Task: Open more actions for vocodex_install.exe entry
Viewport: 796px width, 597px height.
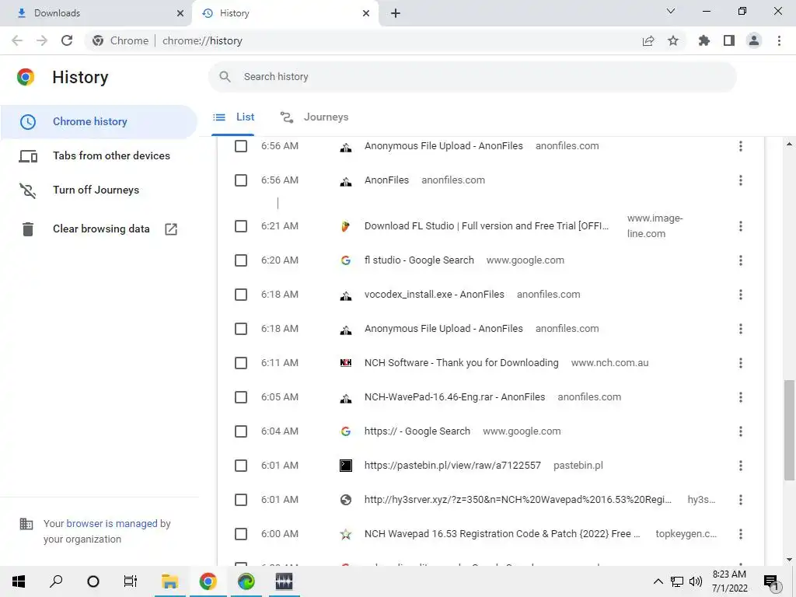Action: point(741,295)
